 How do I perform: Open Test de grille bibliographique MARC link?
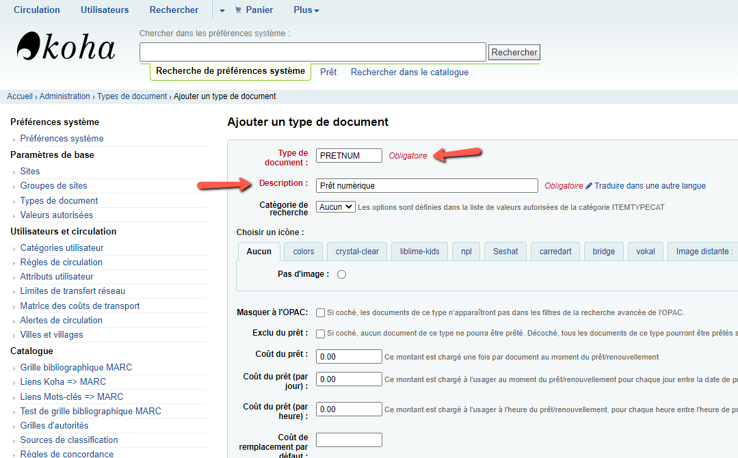tap(90, 411)
